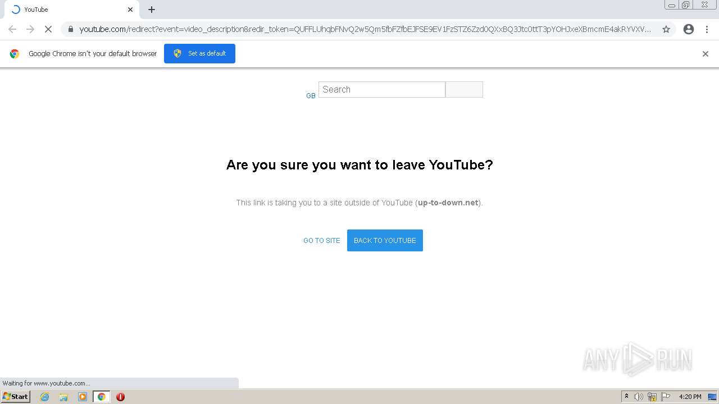Switch to Chrome taskbar icon
Image resolution: width=719 pixels, height=404 pixels.
pyautogui.click(x=101, y=397)
